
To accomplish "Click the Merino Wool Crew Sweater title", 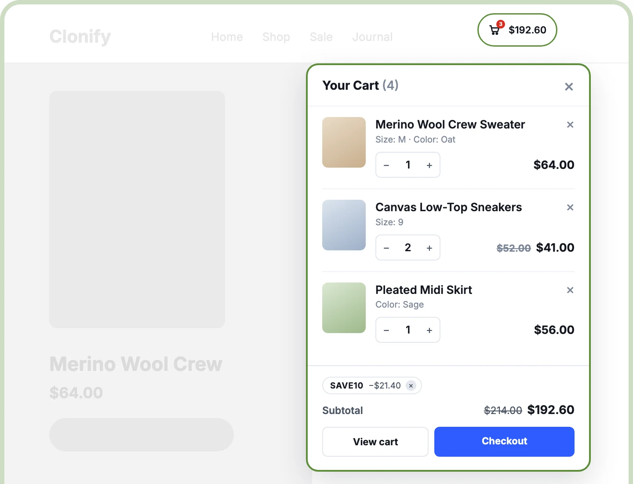I will tap(450, 125).
